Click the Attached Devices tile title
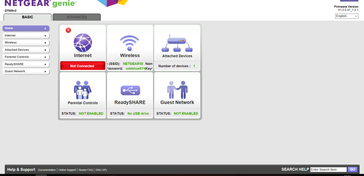 [177, 56]
